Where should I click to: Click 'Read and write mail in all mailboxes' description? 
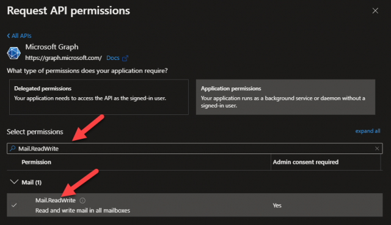click(83, 210)
